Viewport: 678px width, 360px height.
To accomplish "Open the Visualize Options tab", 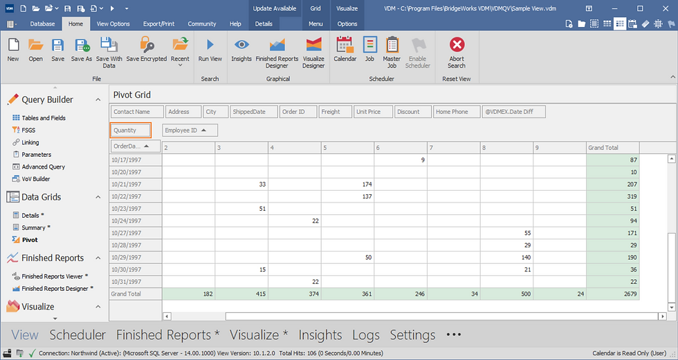I will (347, 23).
